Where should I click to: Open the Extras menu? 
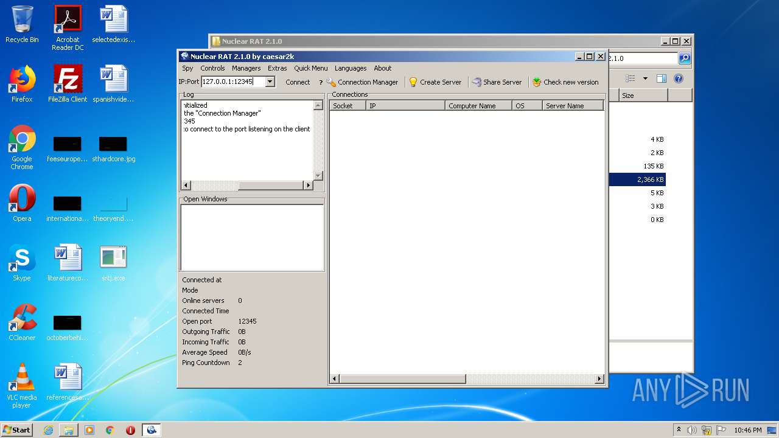pyautogui.click(x=277, y=68)
